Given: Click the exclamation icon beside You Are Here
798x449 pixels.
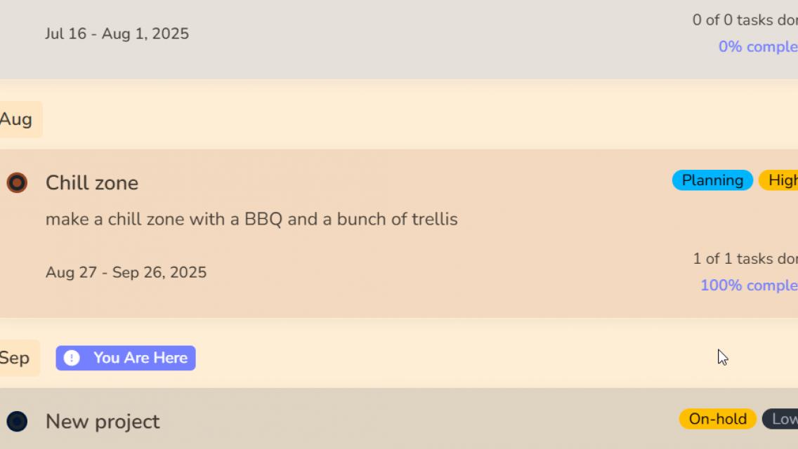Looking at the screenshot, I should (72, 358).
